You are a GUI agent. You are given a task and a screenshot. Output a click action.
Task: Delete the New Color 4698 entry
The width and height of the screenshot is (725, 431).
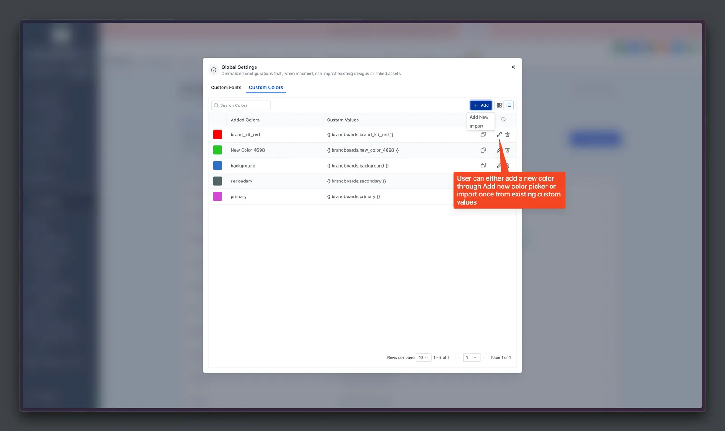507,150
